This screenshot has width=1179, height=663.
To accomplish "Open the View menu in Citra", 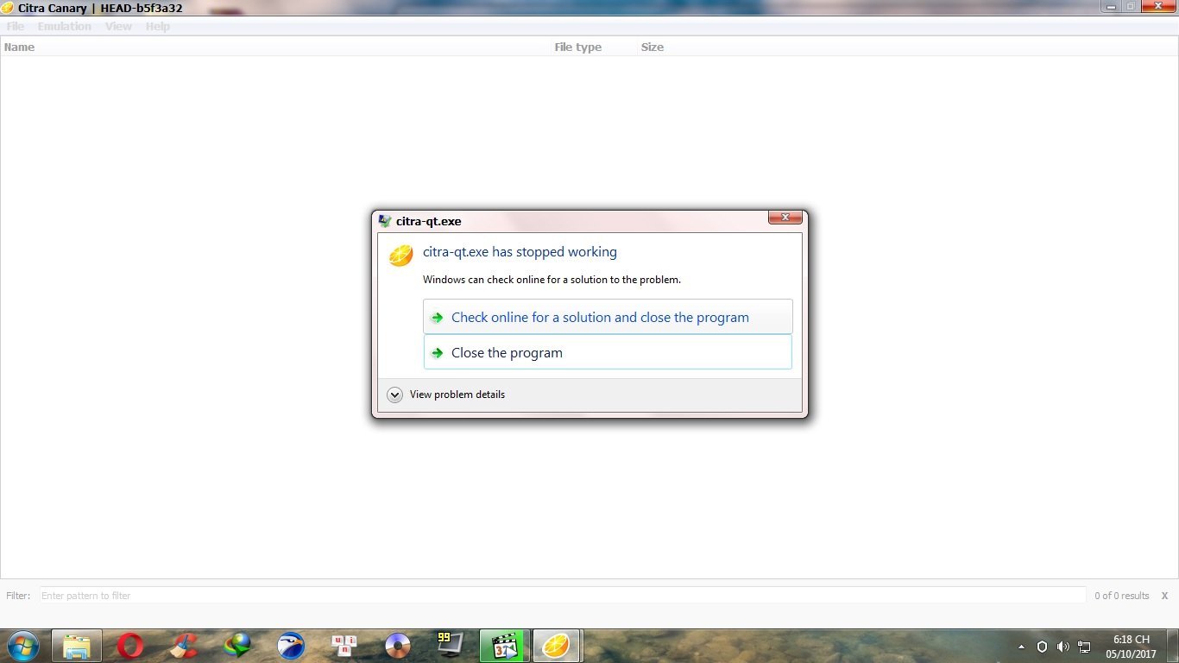I will pyautogui.click(x=118, y=26).
